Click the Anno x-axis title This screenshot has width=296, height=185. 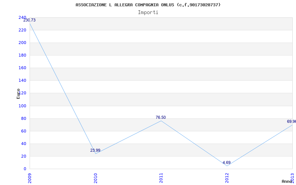tap(287, 181)
